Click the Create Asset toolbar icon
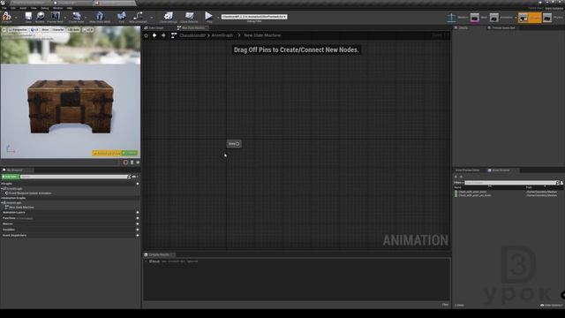 coord(77,17)
